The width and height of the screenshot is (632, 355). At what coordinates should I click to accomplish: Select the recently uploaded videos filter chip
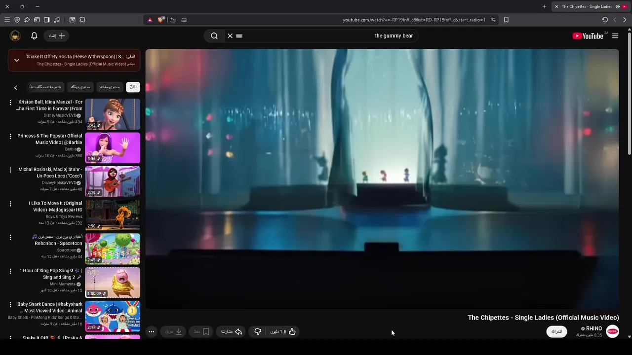coord(45,87)
